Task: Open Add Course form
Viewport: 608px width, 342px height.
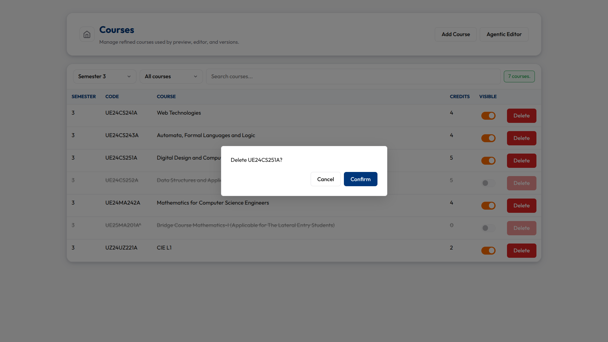Action: point(456,34)
